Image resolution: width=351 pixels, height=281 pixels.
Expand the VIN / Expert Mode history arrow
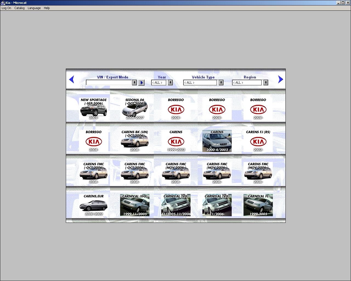coord(134,83)
